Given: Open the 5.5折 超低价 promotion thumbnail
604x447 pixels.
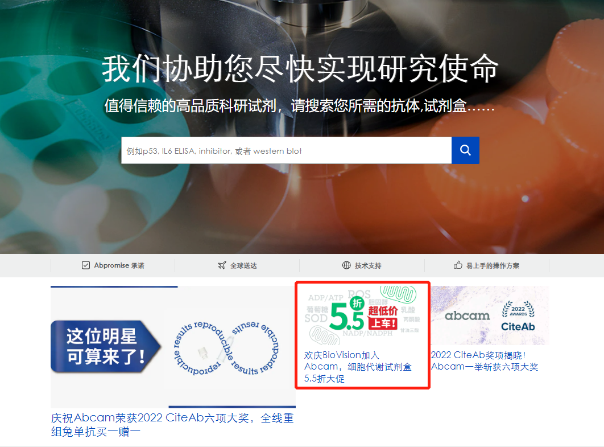Looking at the screenshot, I should pyautogui.click(x=362, y=315).
